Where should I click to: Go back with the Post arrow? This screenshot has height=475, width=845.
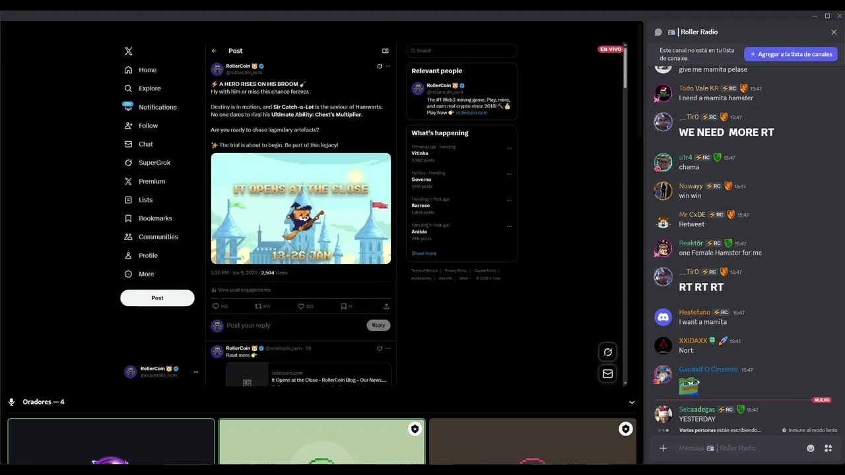214,51
